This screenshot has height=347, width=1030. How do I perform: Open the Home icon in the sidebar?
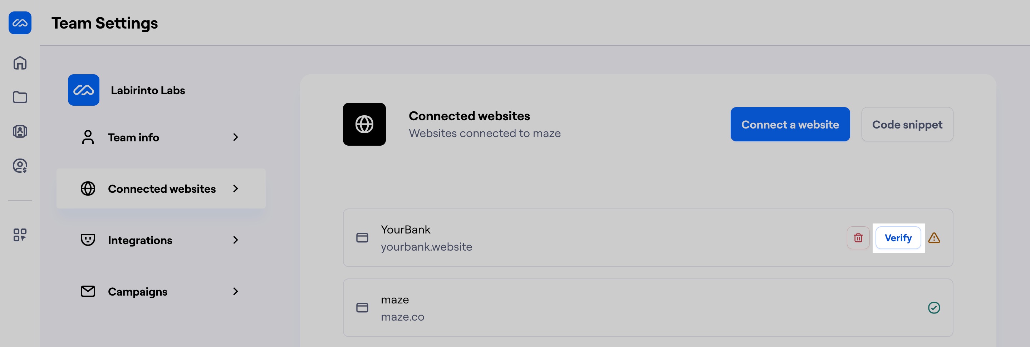(x=20, y=63)
